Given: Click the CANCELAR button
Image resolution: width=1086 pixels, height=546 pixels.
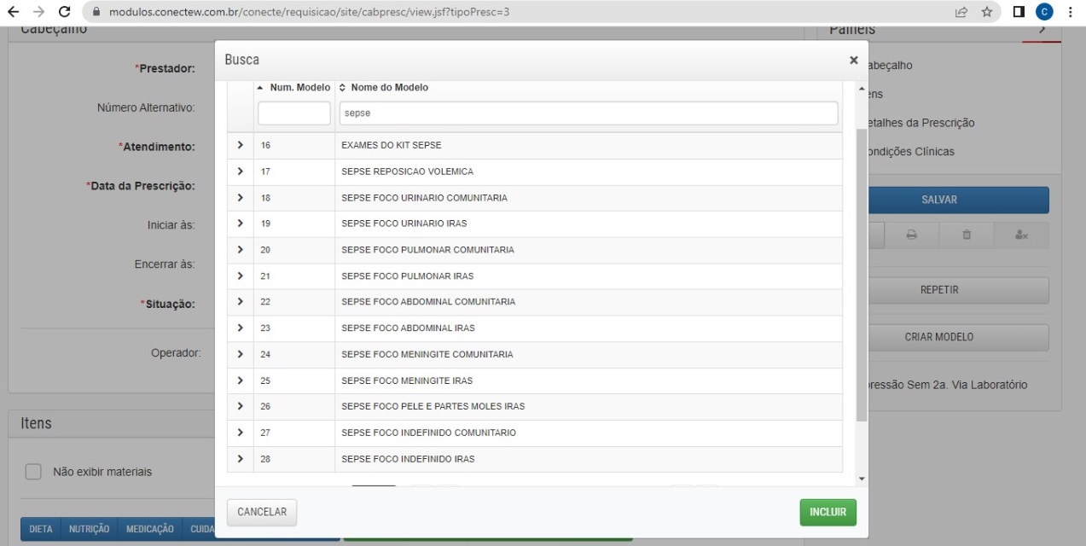Looking at the screenshot, I should (x=262, y=513).
